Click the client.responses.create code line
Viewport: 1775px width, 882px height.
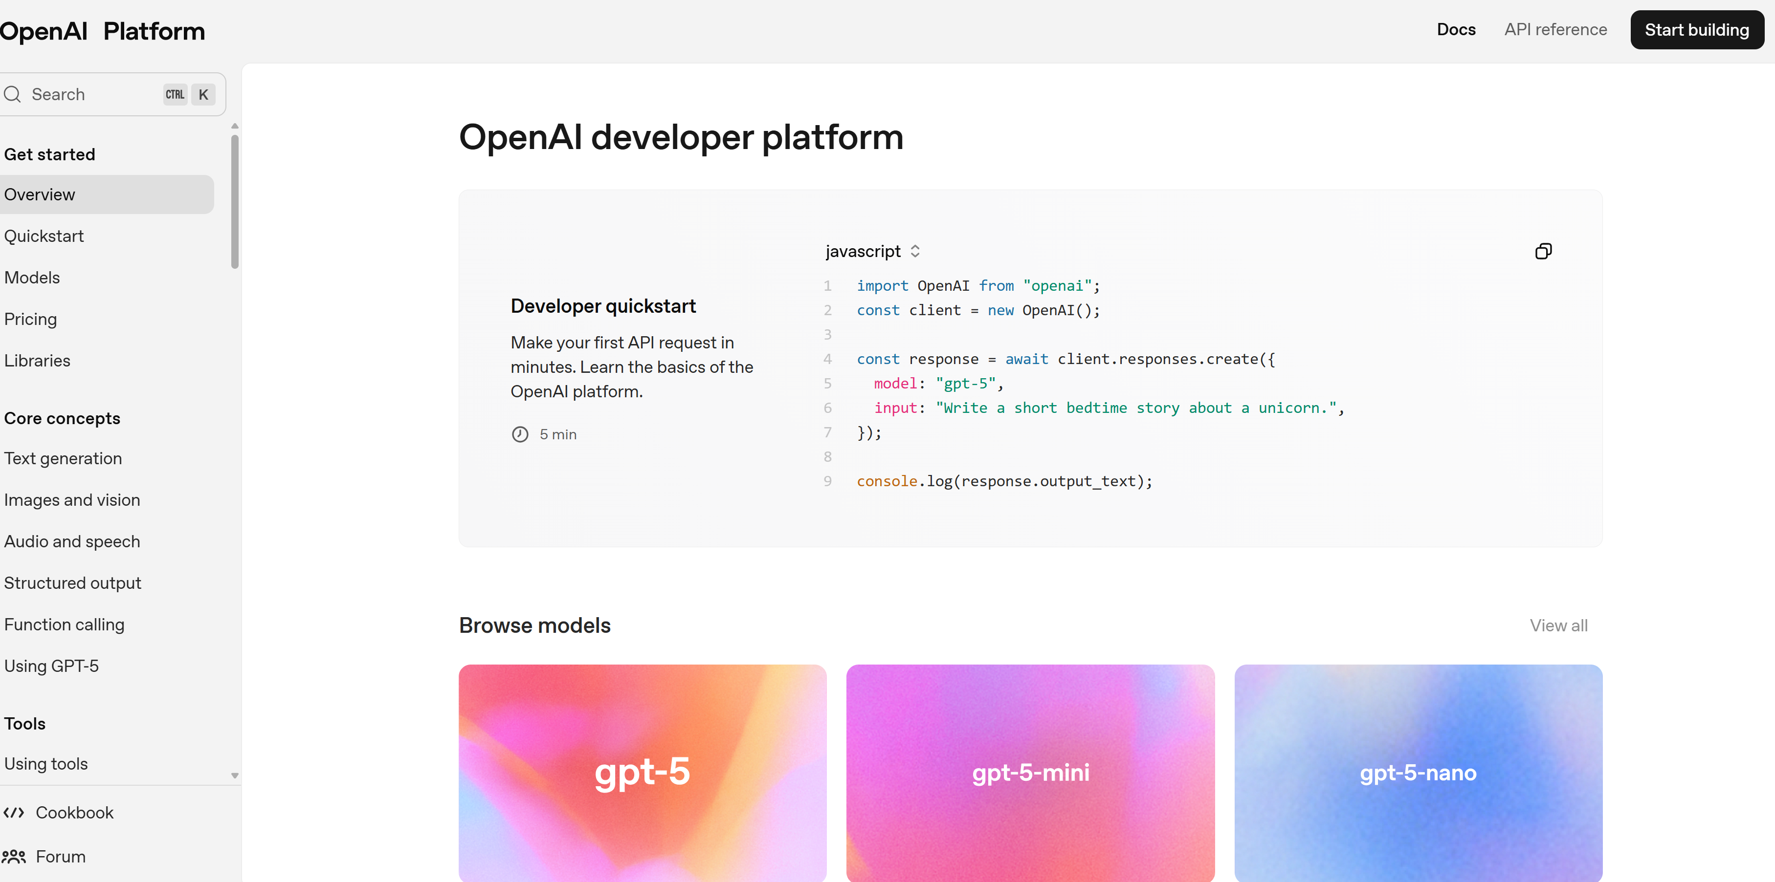pyautogui.click(x=1066, y=360)
